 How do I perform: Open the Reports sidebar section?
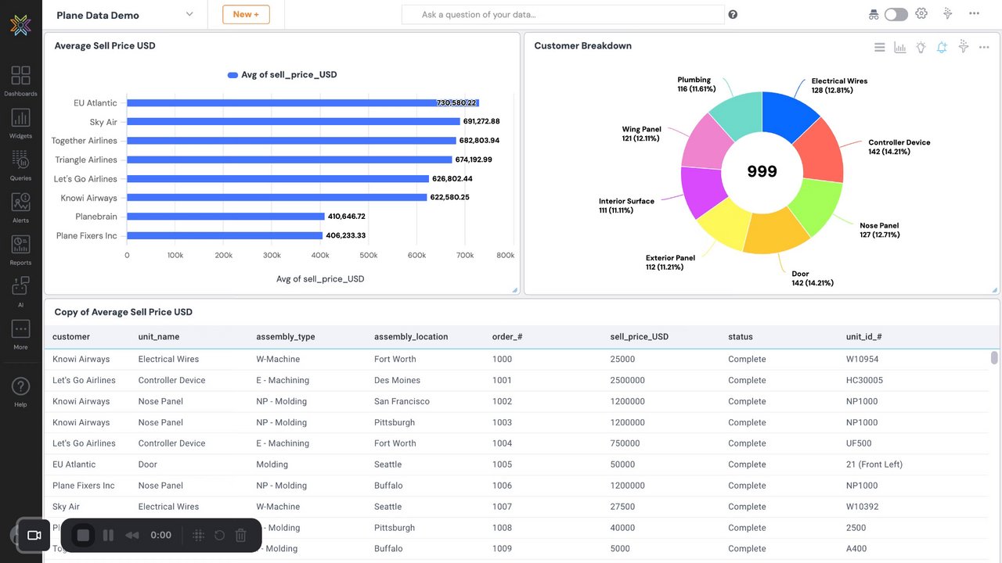pos(20,250)
